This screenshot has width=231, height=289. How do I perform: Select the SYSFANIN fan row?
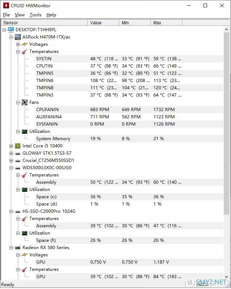(129, 124)
